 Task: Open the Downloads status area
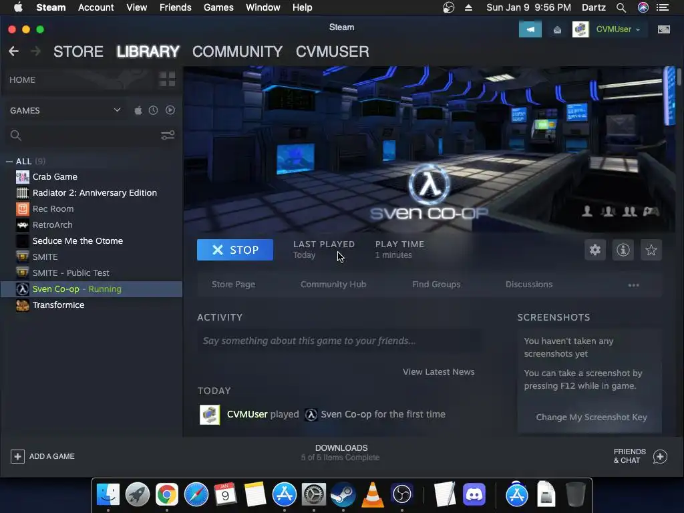click(x=341, y=452)
